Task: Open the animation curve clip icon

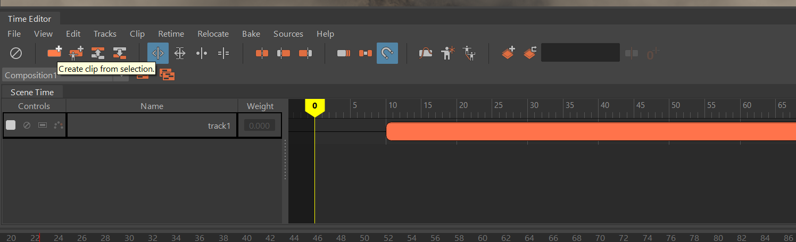Action: pos(426,53)
